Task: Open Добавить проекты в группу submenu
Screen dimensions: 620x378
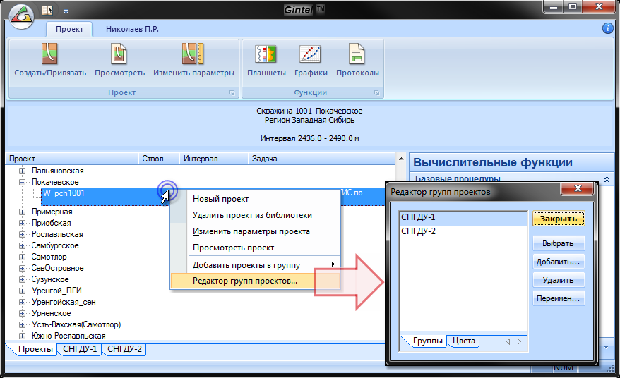Action: (256, 265)
